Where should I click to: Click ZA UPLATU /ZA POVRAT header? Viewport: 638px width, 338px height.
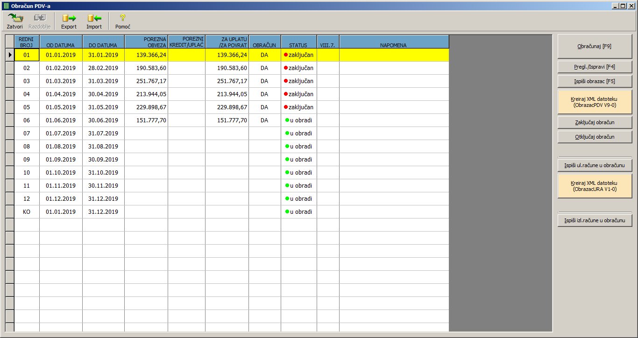coord(227,42)
